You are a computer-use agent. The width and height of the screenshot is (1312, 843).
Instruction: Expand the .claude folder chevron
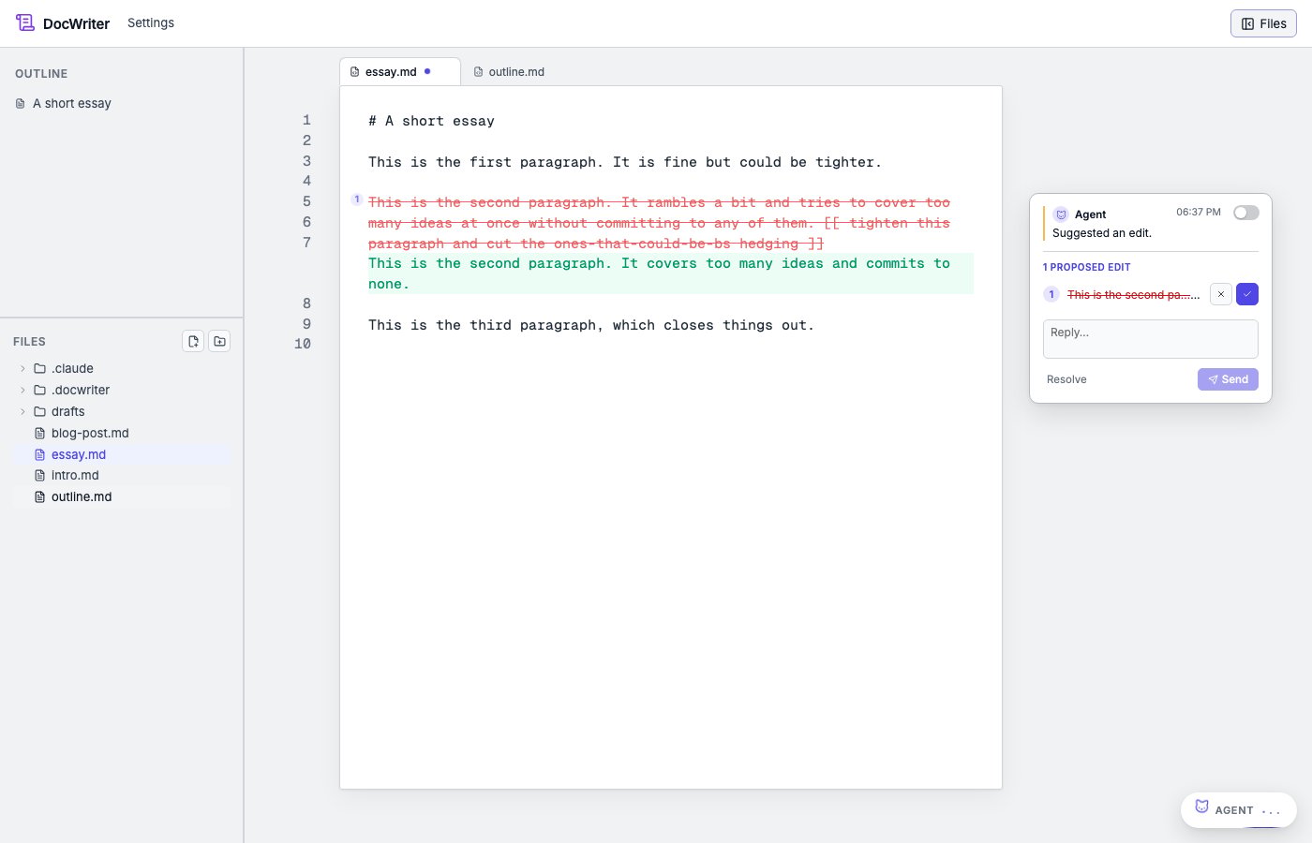click(x=22, y=368)
